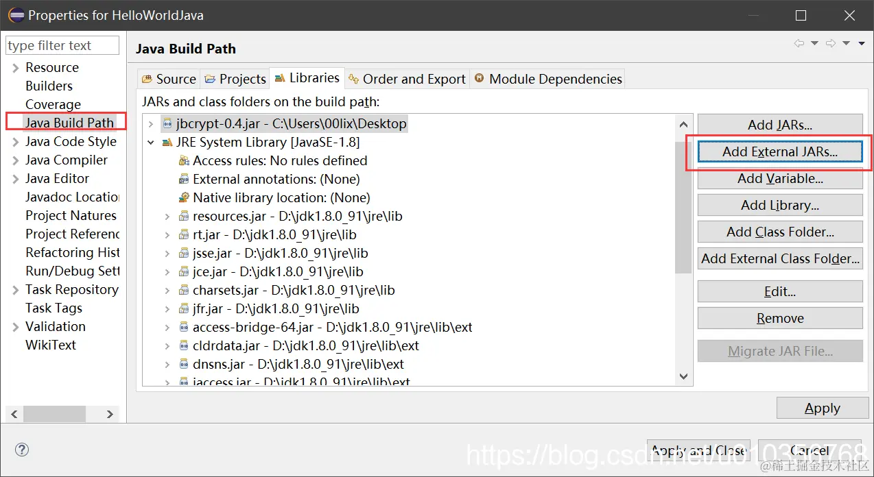This screenshot has width=874, height=477.
Task: Expand the jbcrypt-0.4.jar entry
Action: (x=151, y=124)
